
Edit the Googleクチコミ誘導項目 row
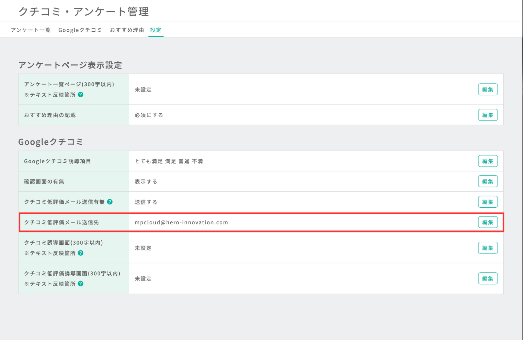[x=488, y=161]
